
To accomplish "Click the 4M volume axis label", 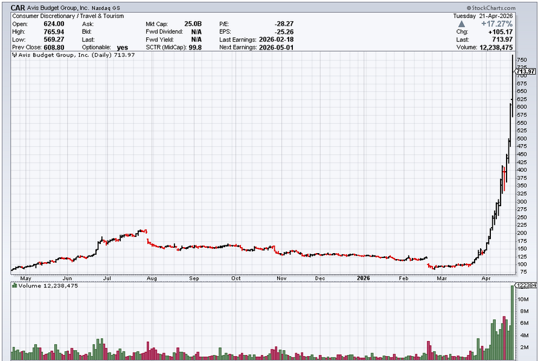I will tap(524, 335).
